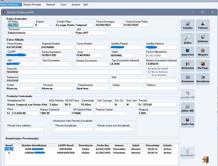Open the Herederos icon button
Screen dimensions: 218x166
coord(203,79)
